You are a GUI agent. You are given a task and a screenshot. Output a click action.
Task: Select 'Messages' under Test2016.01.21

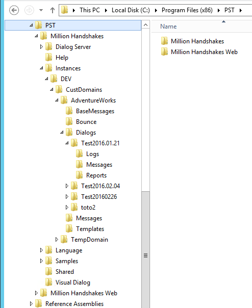click(99, 165)
